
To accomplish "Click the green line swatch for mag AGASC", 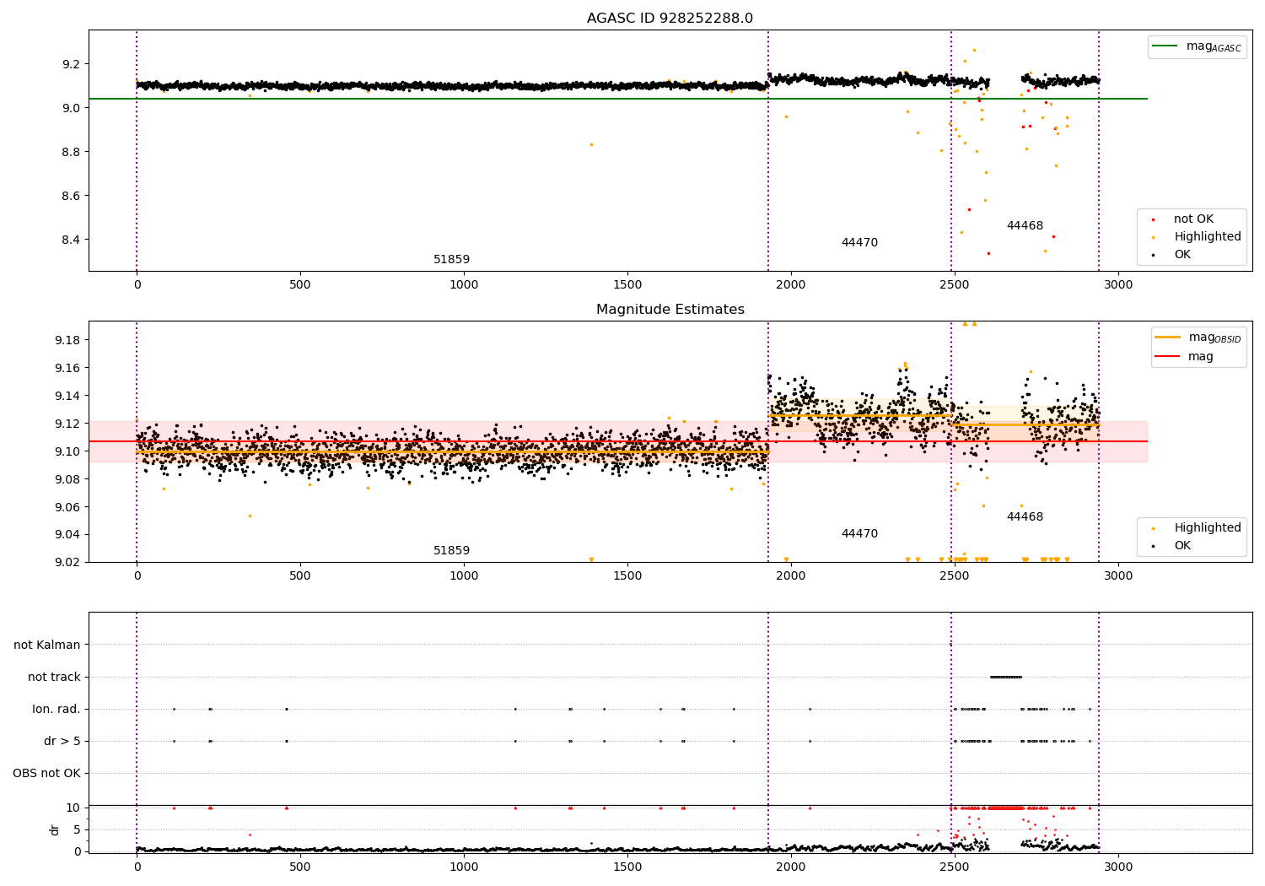I will tap(1165, 46).
